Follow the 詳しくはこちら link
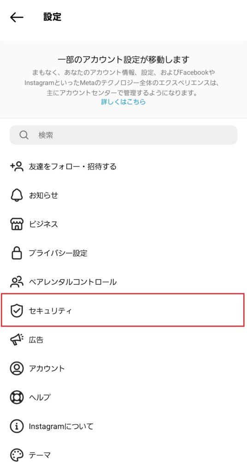Viewport: 247px width, 473px height. tap(123, 102)
